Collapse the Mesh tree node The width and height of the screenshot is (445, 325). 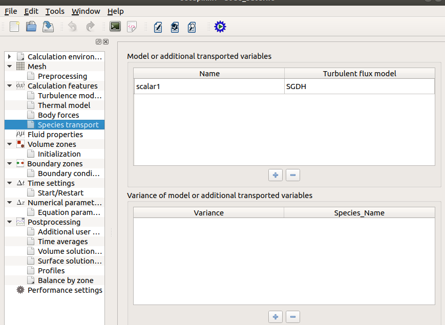9,66
